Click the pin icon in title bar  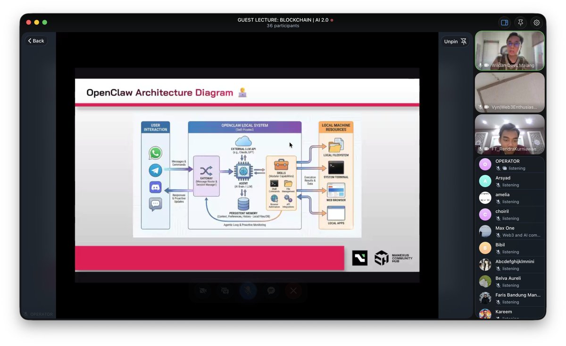click(520, 22)
